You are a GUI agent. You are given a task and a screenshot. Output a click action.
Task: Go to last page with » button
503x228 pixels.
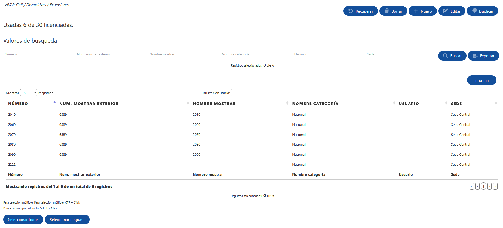(495, 186)
